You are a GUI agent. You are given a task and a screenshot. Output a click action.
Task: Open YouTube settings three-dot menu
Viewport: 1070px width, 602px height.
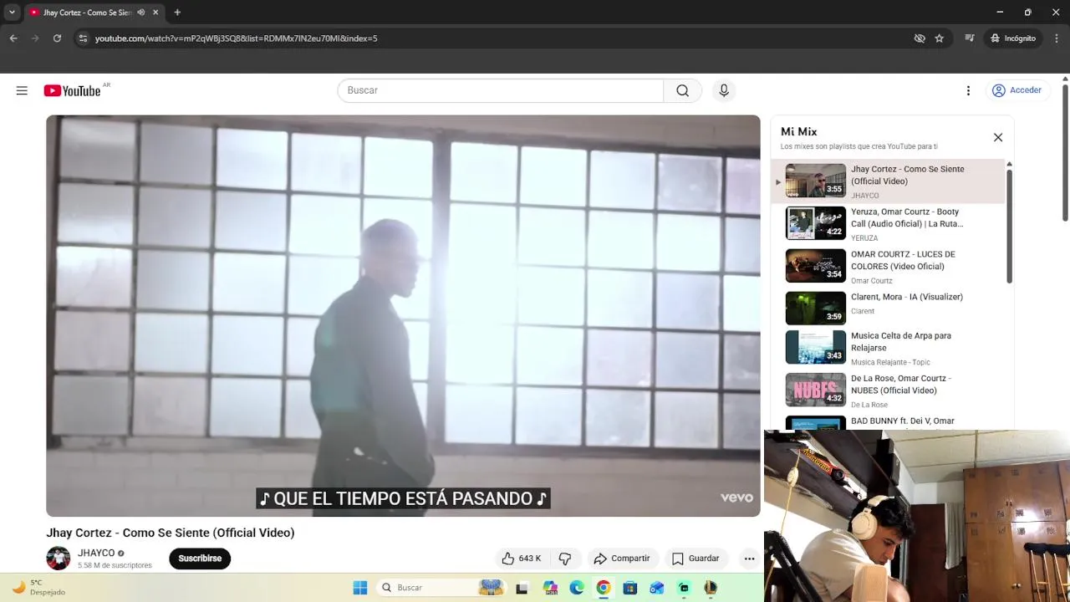968,90
